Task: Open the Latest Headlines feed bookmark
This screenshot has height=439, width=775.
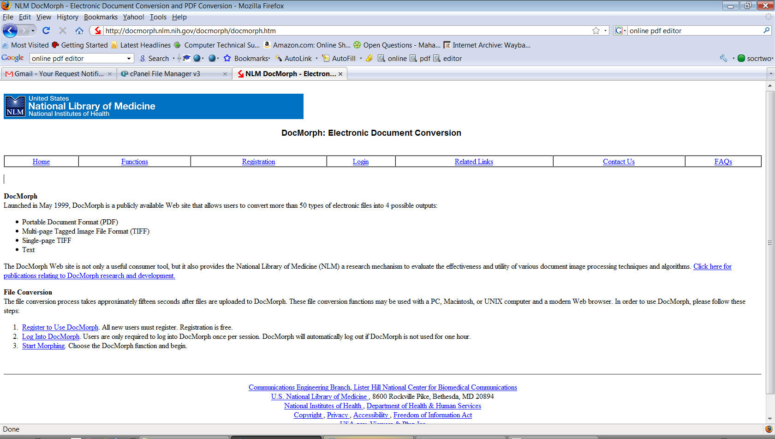Action: (141, 45)
